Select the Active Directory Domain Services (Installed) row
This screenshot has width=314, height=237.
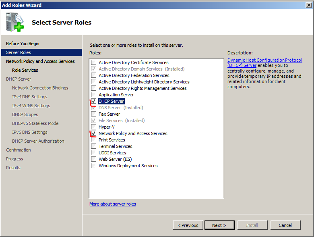click(x=141, y=69)
